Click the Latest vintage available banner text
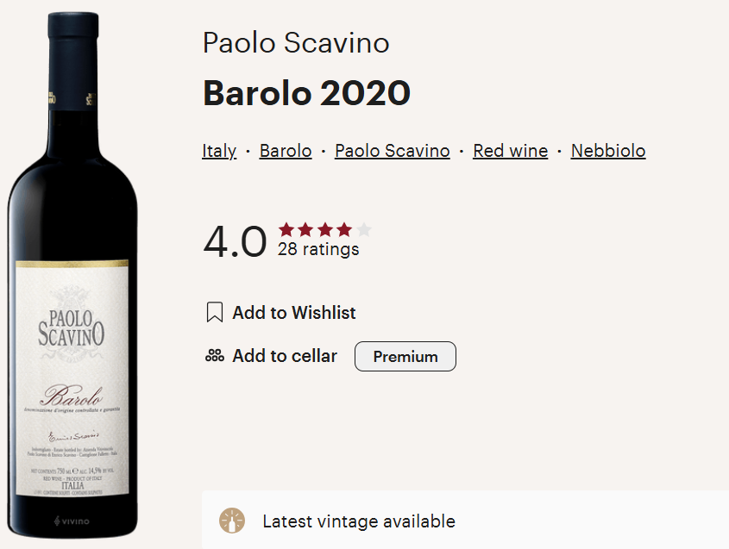The height and width of the screenshot is (549, 729). [x=359, y=521]
